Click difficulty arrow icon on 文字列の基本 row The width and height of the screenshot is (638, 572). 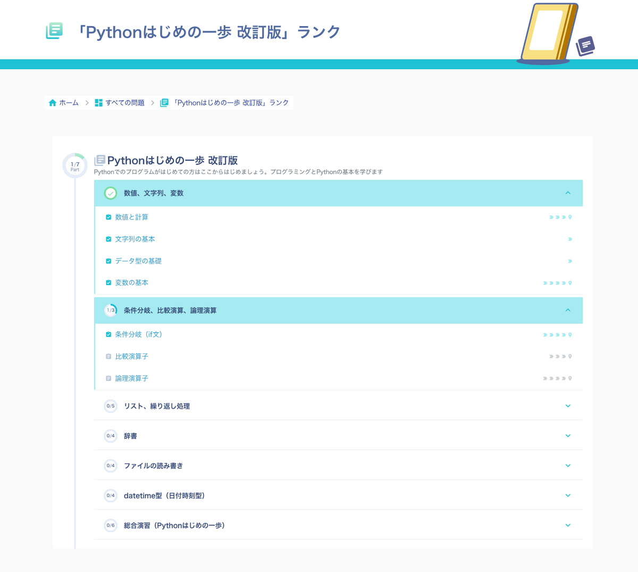(570, 239)
